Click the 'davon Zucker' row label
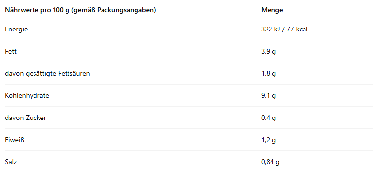The height and width of the screenshot is (178, 373). click(26, 118)
